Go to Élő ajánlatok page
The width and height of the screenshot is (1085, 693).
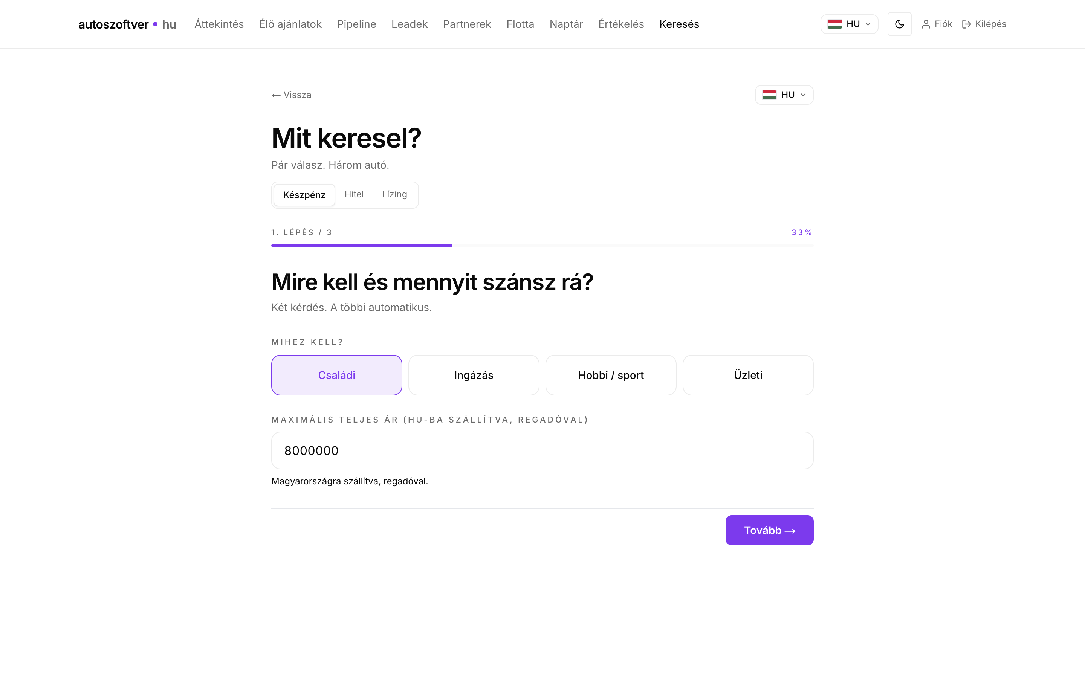[290, 24]
